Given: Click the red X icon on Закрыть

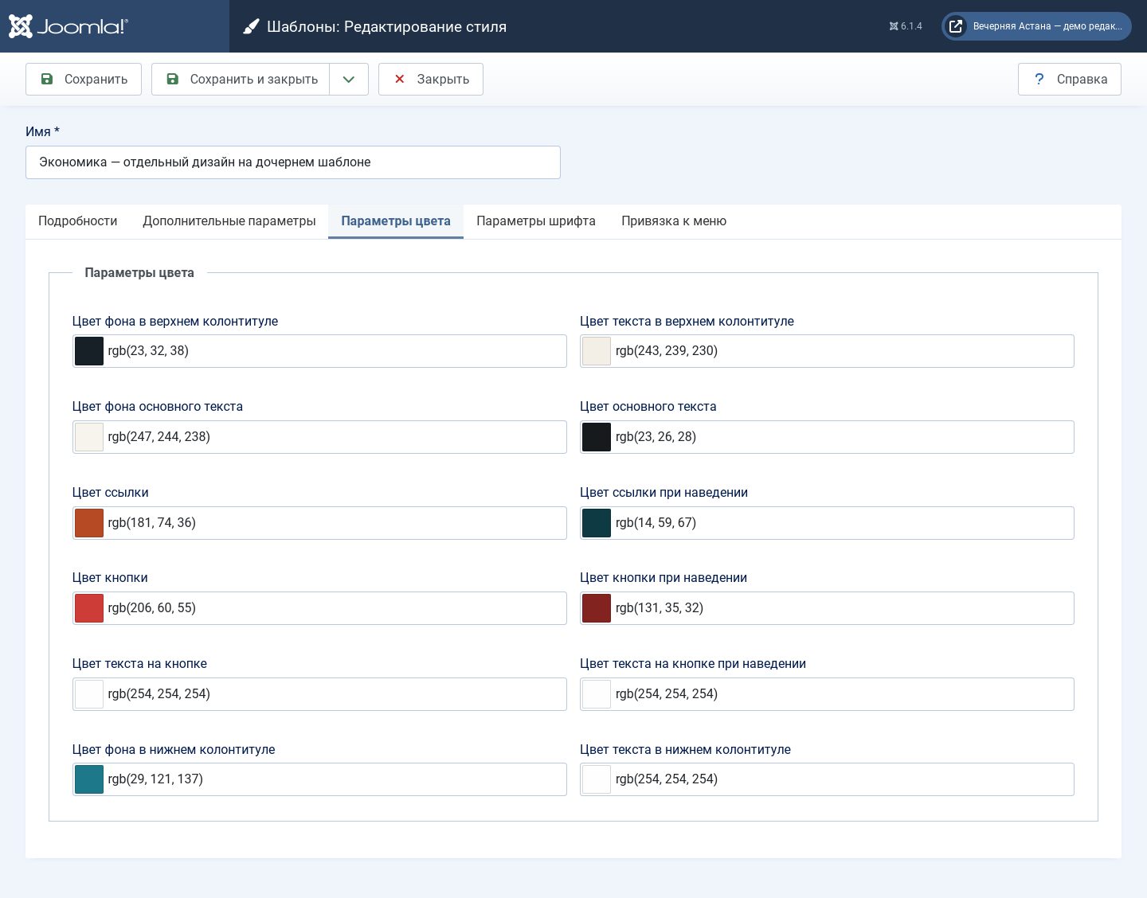Looking at the screenshot, I should (x=400, y=79).
